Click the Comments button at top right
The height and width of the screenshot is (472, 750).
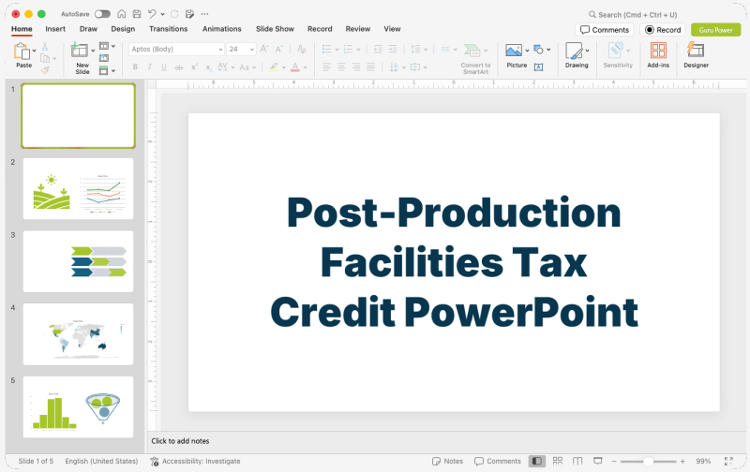coord(605,30)
